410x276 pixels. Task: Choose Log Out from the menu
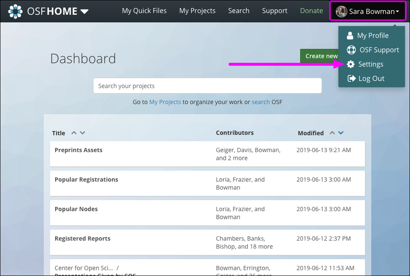pos(372,79)
